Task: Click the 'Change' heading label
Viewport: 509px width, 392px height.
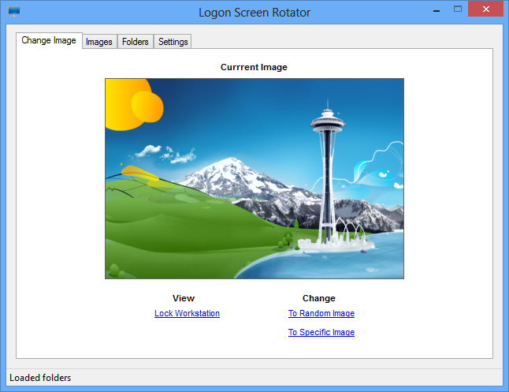Action: pos(319,298)
